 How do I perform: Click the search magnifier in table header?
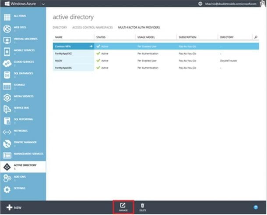(256, 37)
